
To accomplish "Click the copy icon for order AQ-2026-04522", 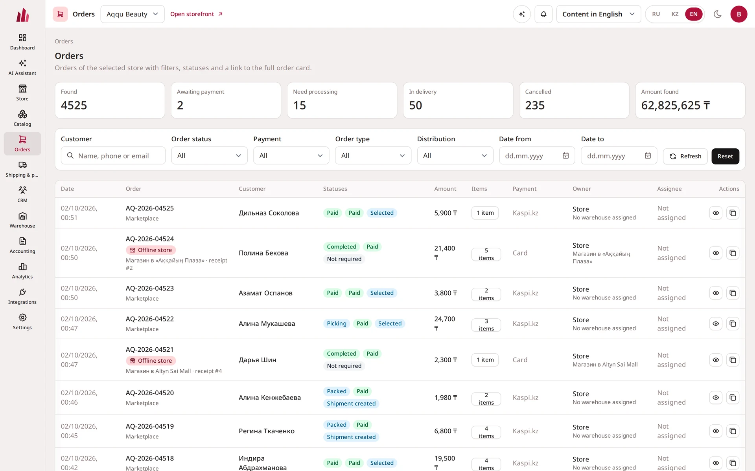I will pyautogui.click(x=733, y=323).
